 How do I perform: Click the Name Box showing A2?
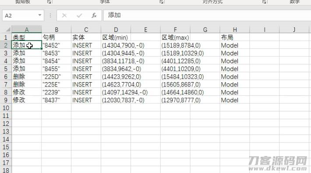[23, 15]
